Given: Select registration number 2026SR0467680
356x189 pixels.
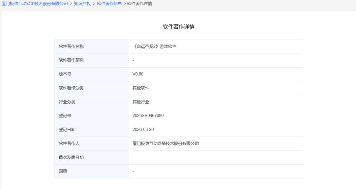Looking at the screenshot, I should click(x=148, y=116).
